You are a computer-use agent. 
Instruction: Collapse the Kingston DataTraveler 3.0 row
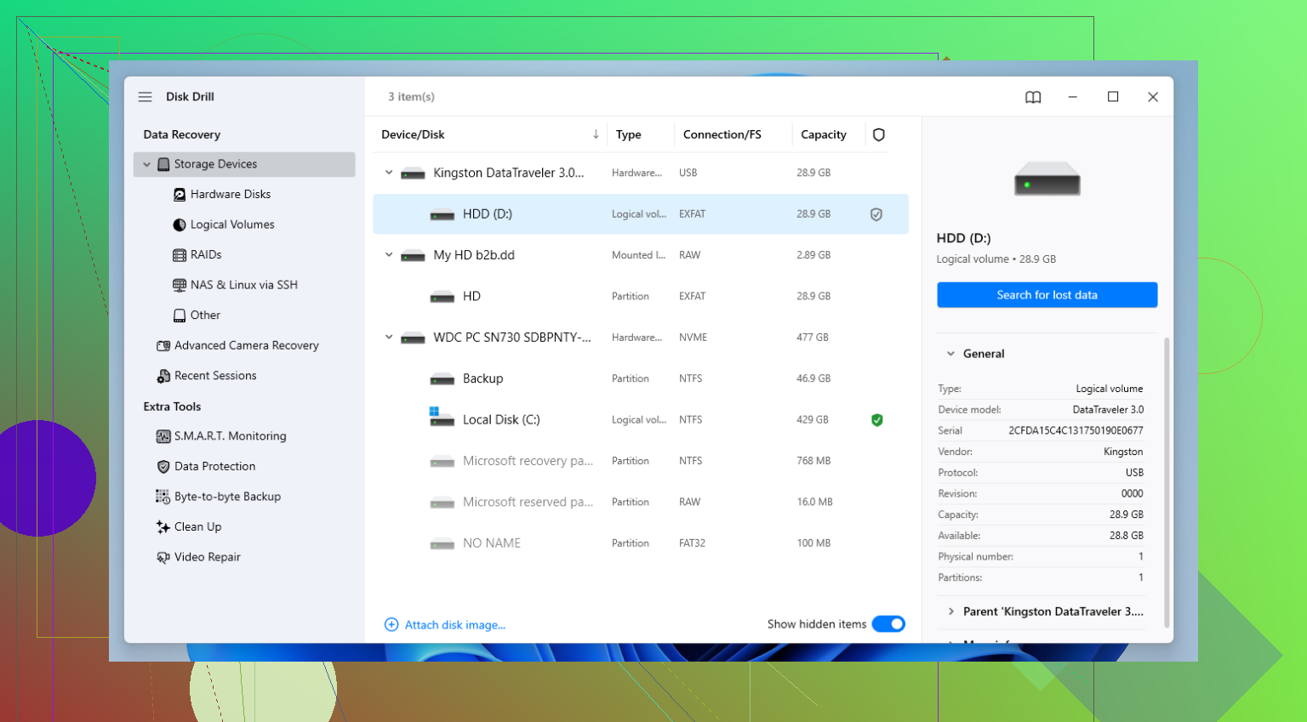(x=389, y=173)
